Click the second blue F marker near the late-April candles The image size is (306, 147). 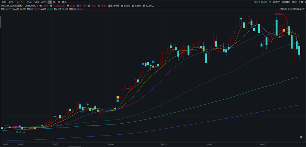[x=153, y=62]
